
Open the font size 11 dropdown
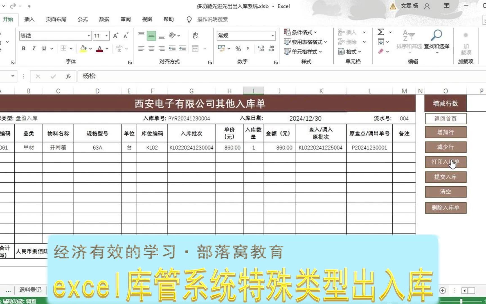107,36
